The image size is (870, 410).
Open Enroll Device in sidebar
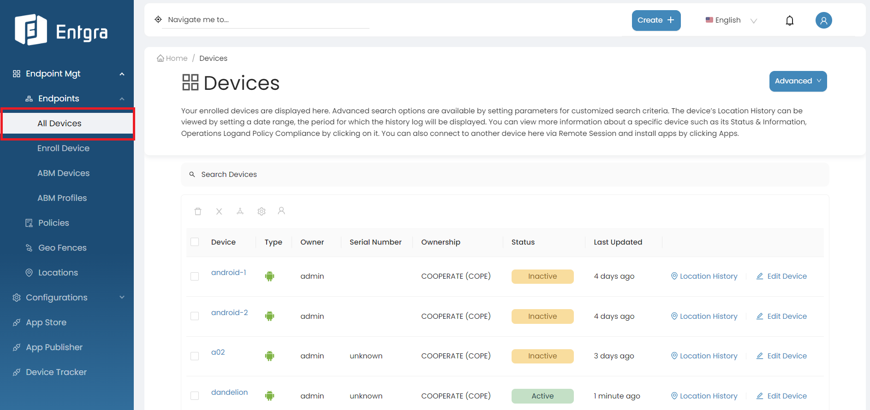click(x=63, y=148)
